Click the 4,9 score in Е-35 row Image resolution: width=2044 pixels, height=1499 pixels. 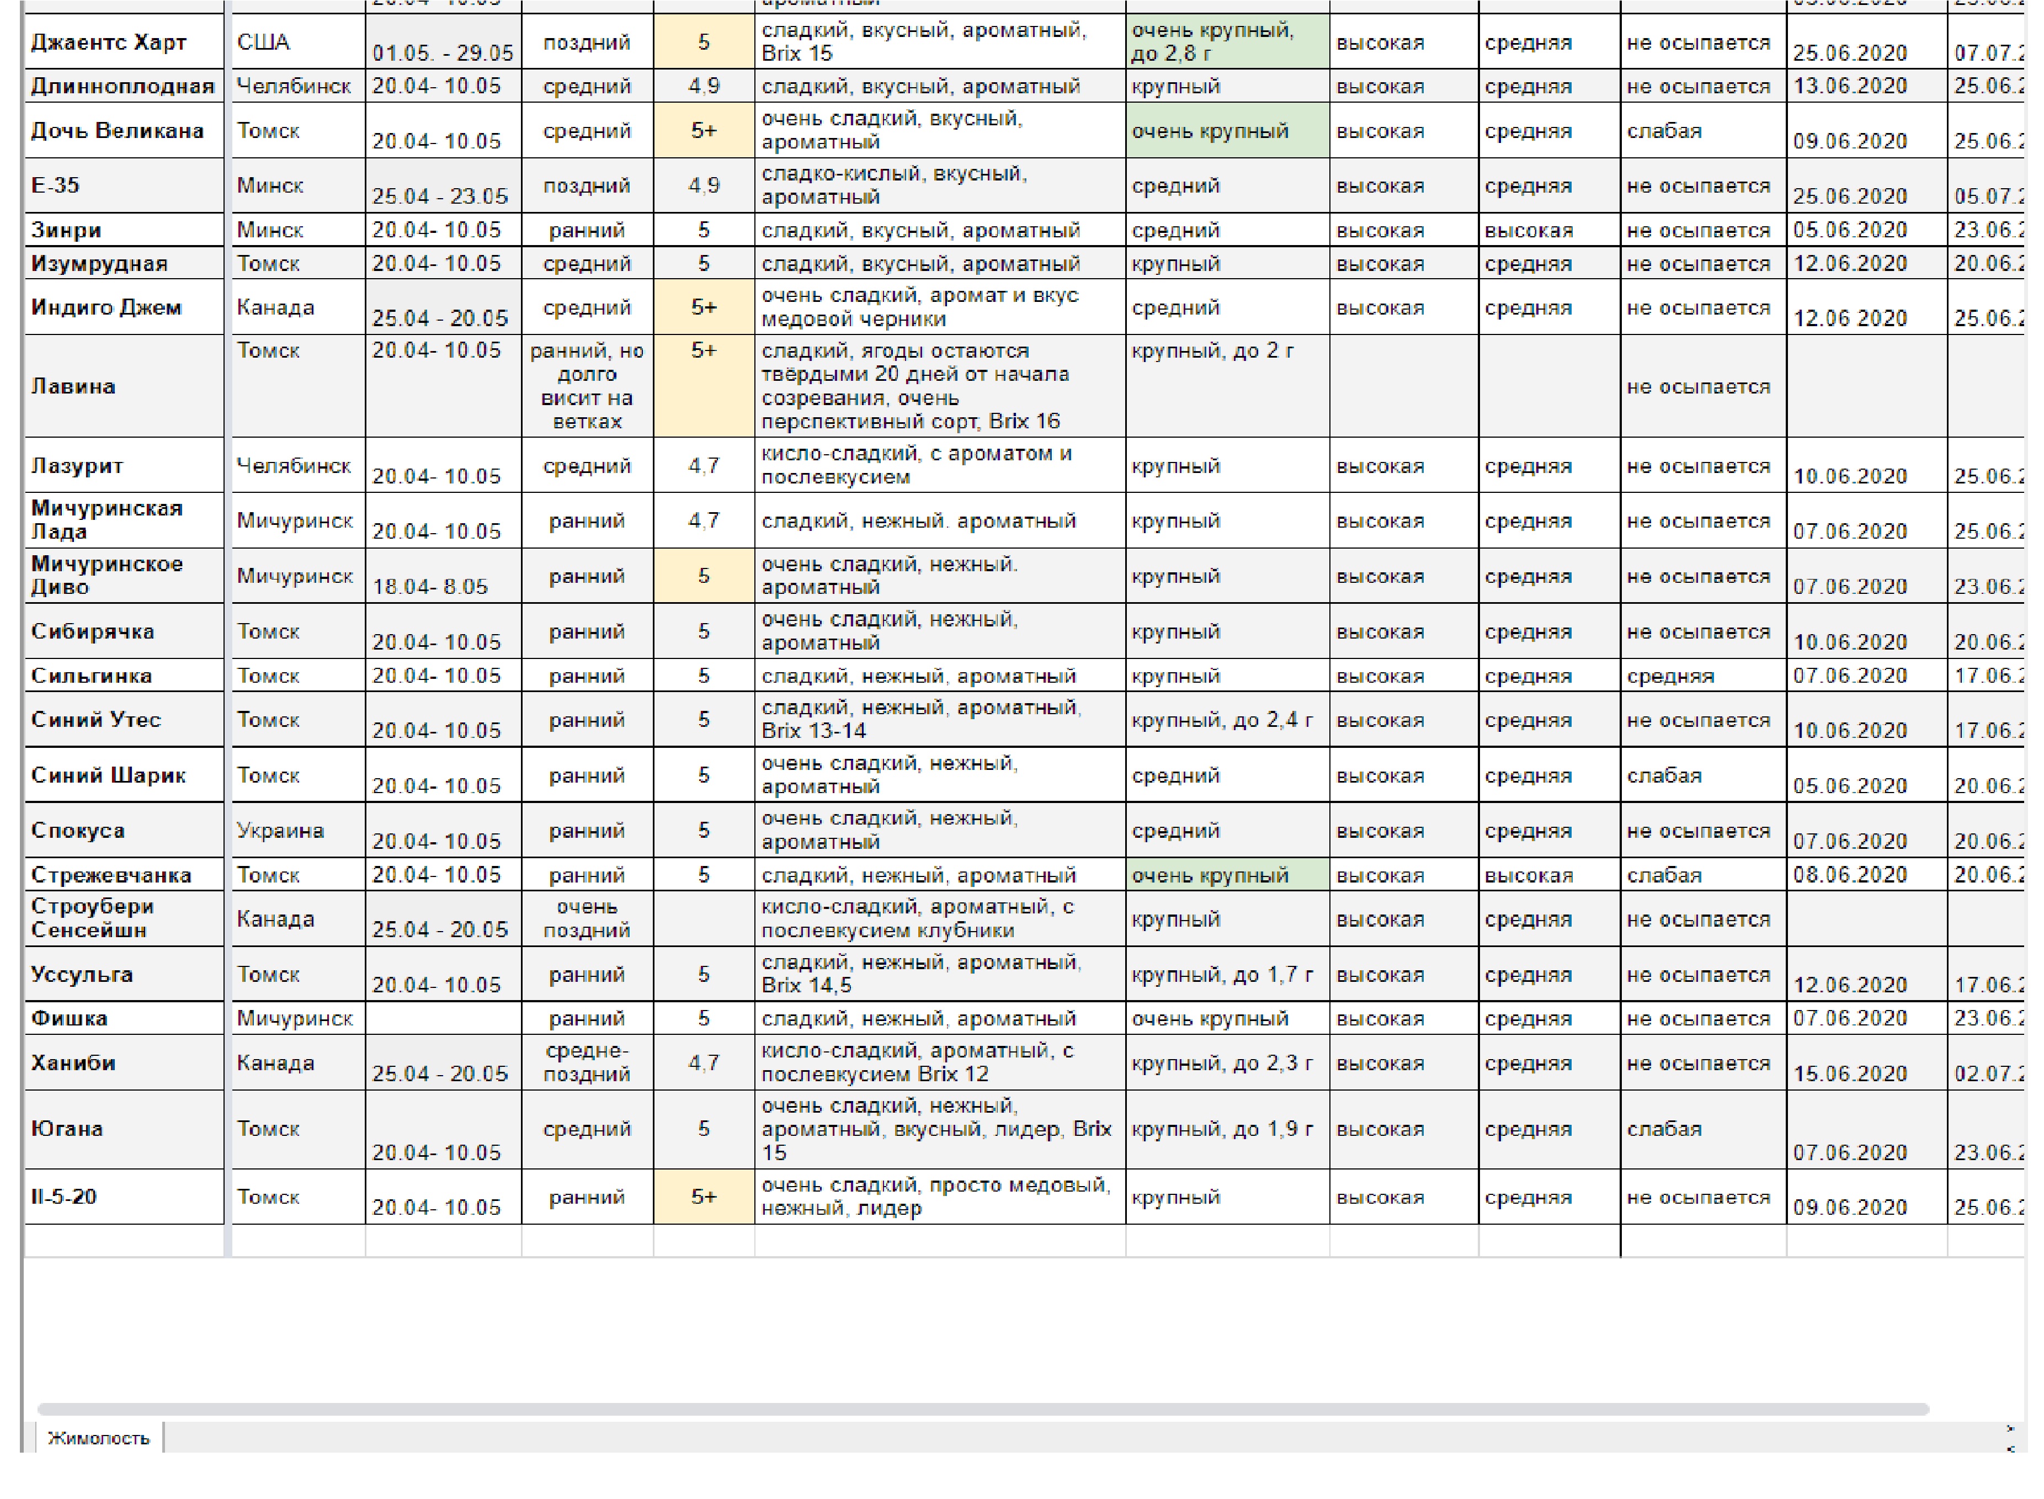click(704, 185)
